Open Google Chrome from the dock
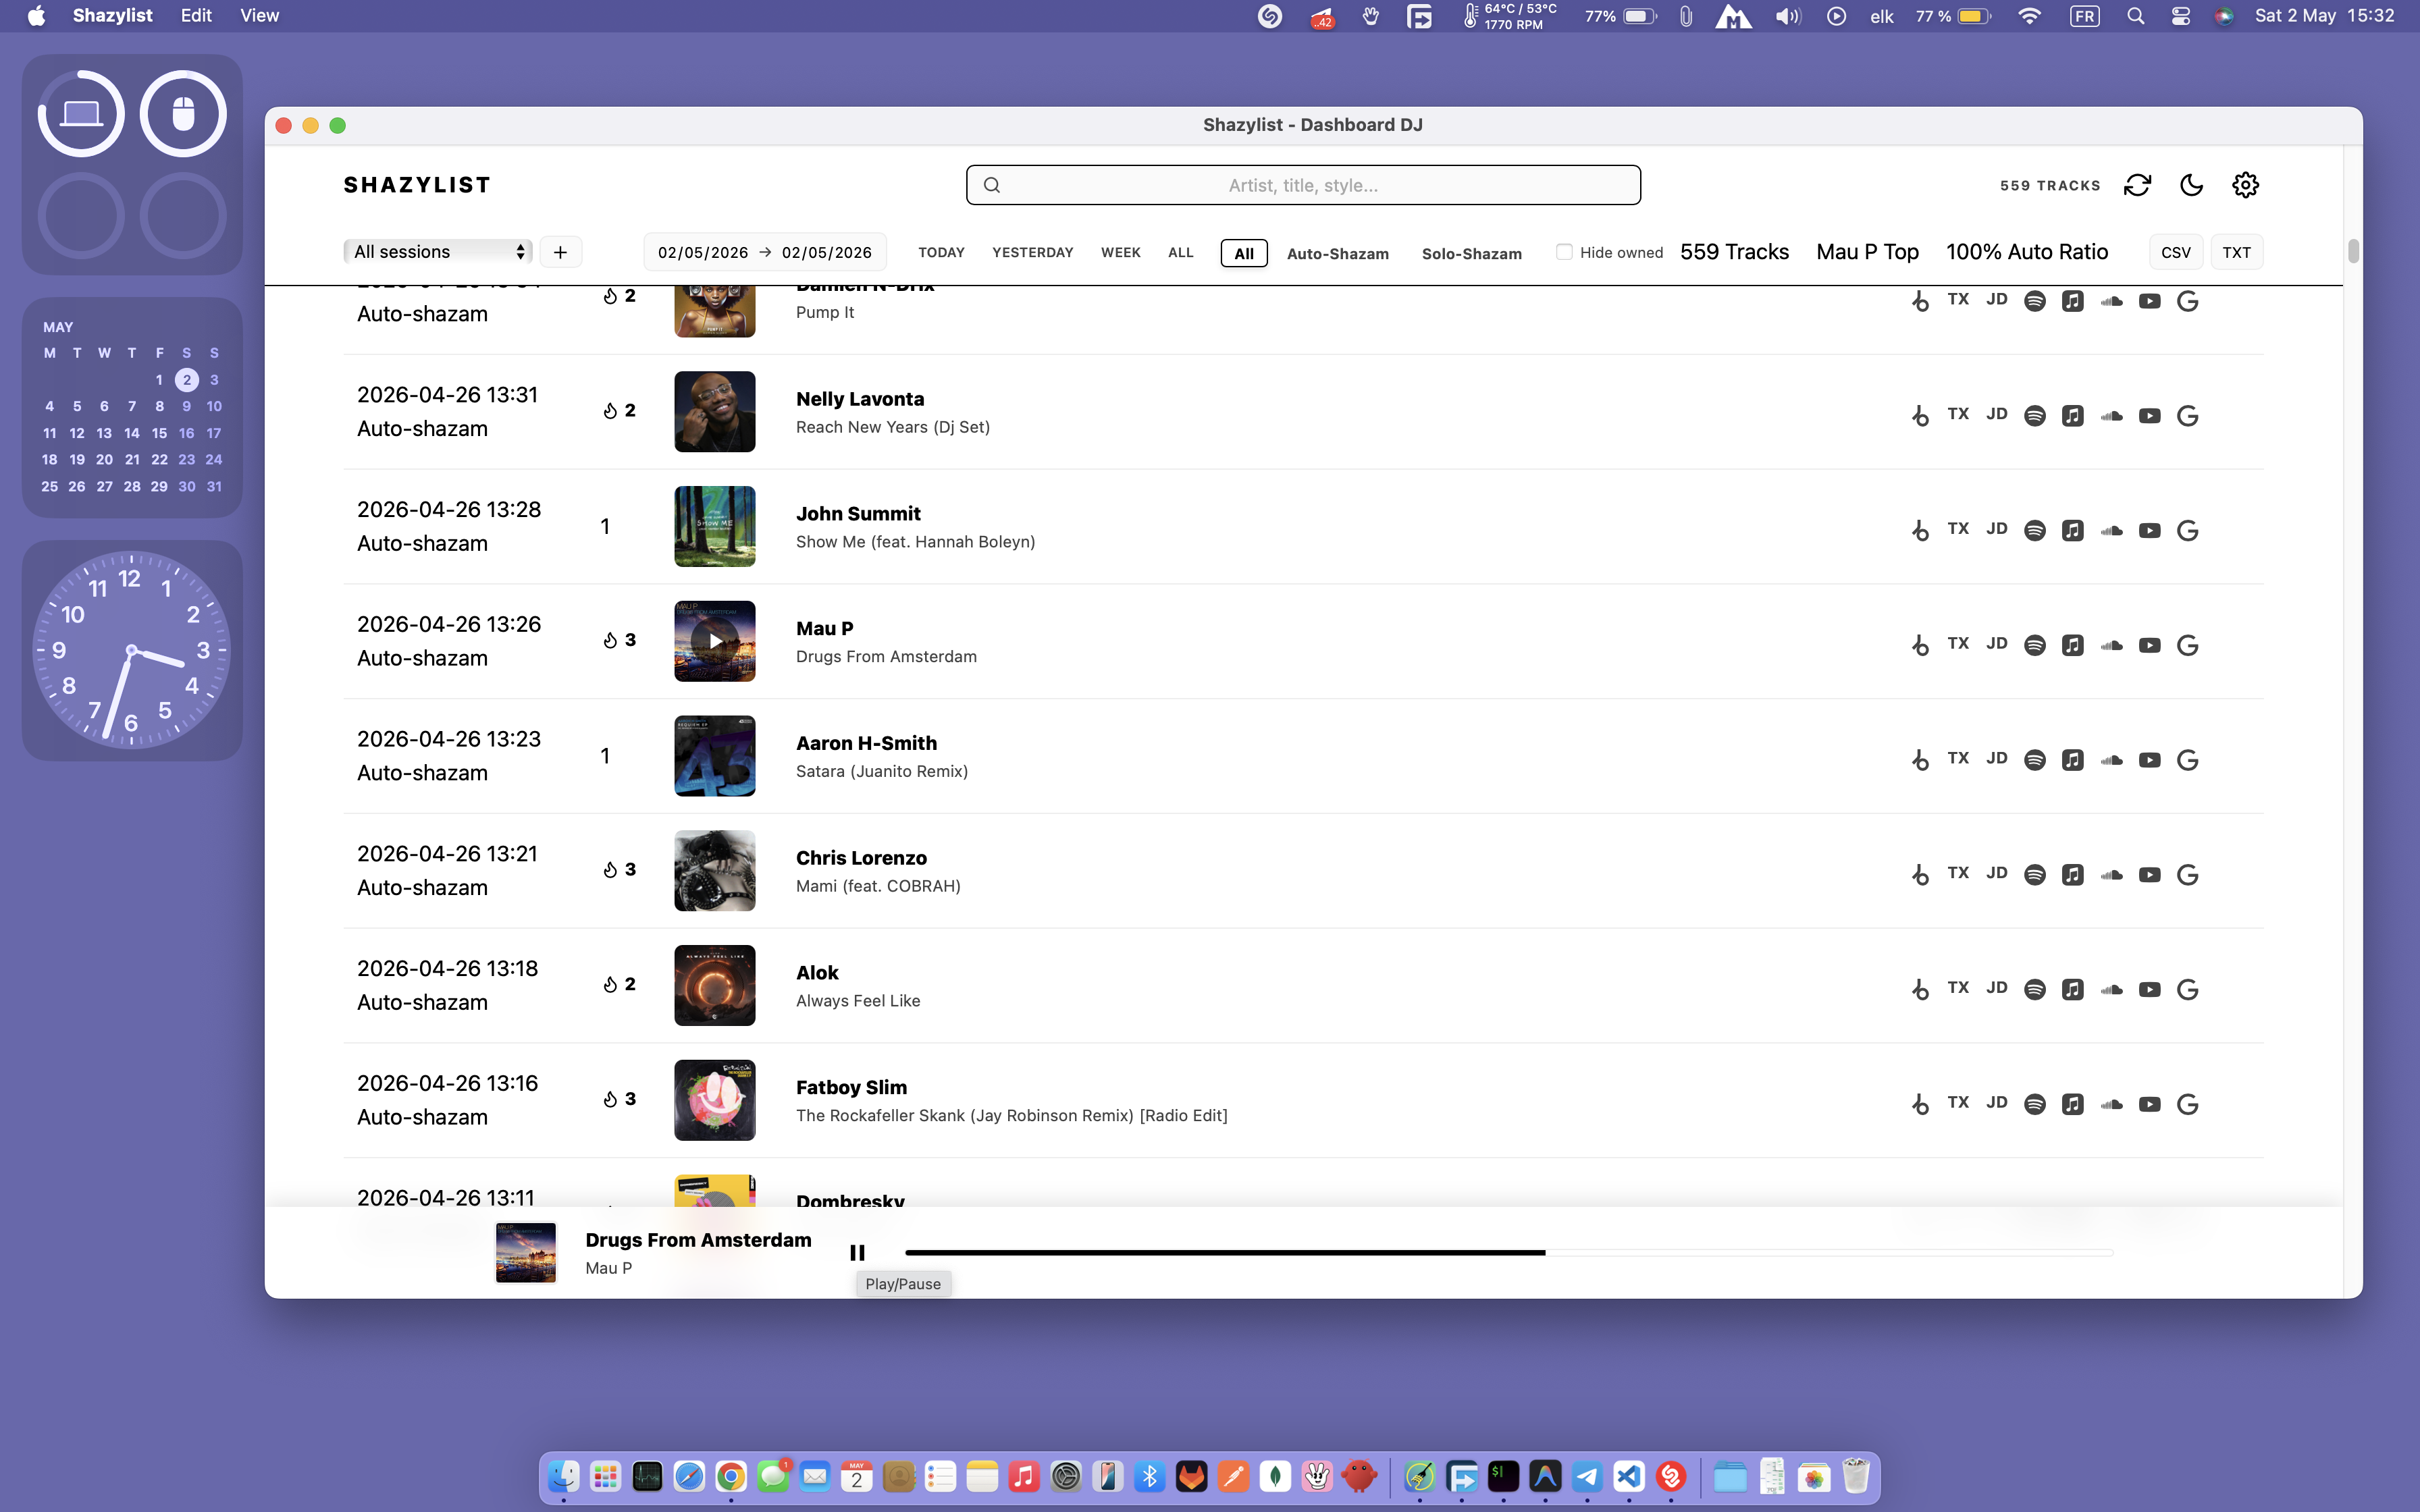The image size is (2420, 1512). pyautogui.click(x=731, y=1476)
